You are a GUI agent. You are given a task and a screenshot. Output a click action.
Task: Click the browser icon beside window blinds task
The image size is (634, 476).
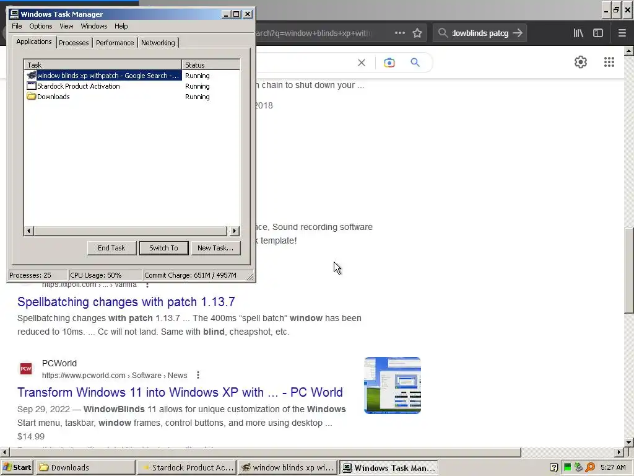(31, 75)
